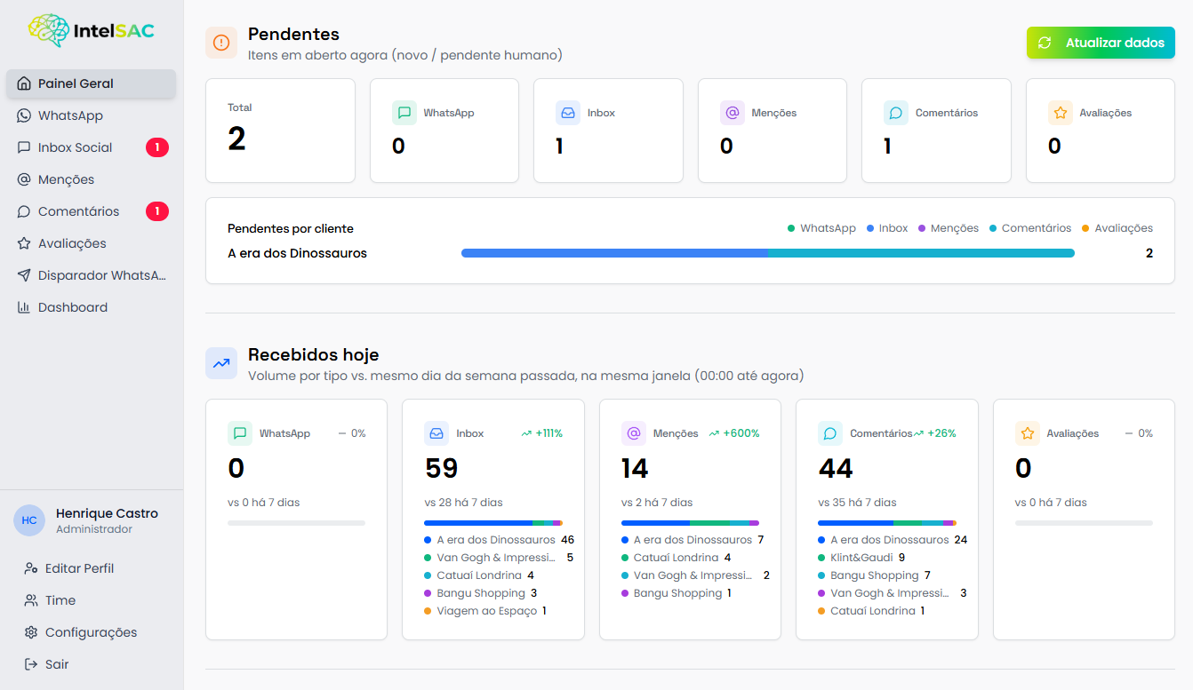Click the Comentários legend entry
The width and height of the screenshot is (1193, 690).
click(x=1030, y=228)
